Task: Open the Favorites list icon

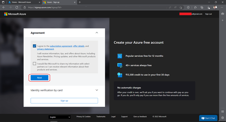Action: pyautogui.click(x=195, y=8)
